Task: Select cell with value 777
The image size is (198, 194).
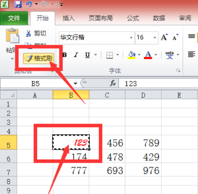Action: pos(71,170)
